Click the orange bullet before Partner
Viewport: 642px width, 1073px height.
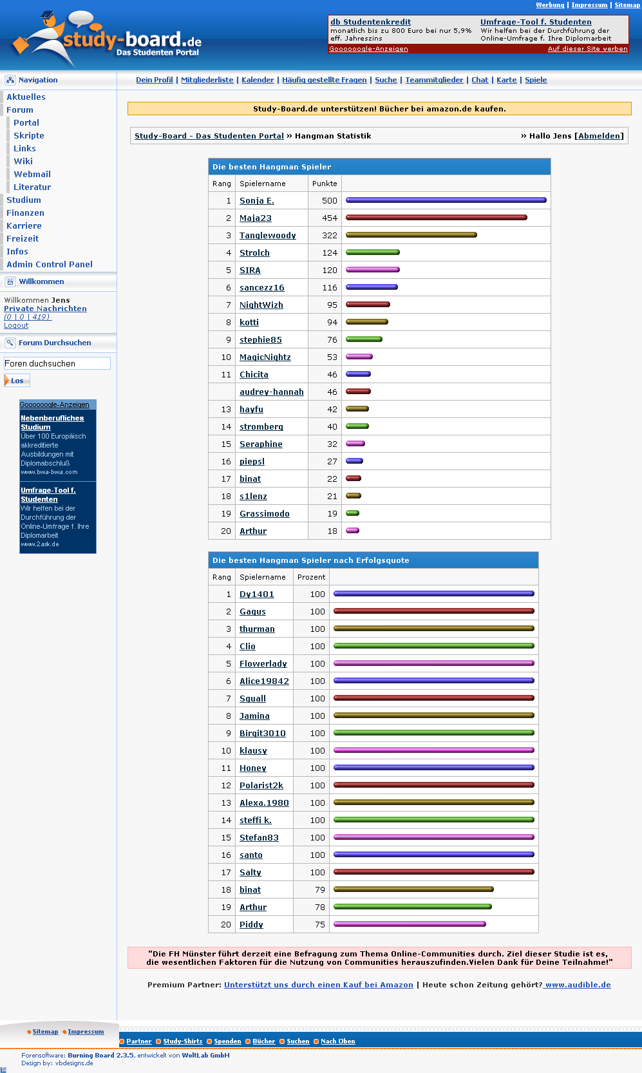click(122, 1041)
